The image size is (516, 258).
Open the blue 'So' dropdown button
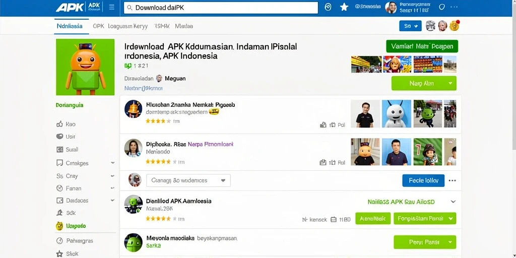coord(410,26)
